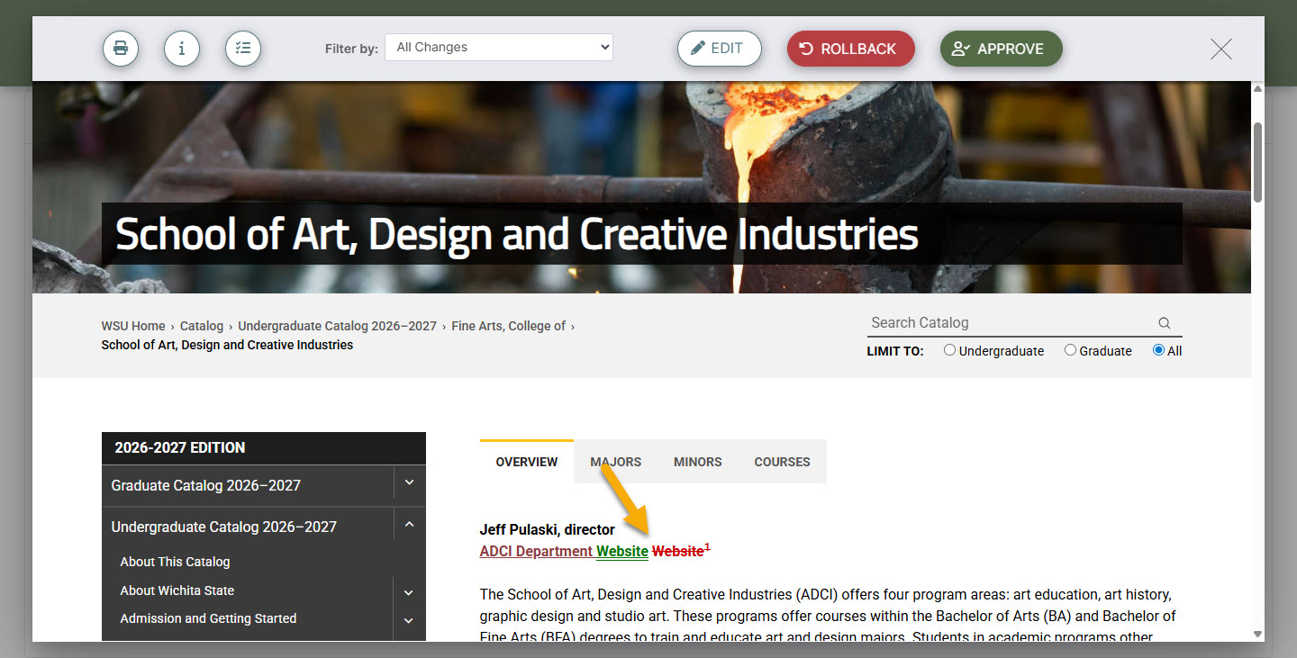The image size is (1297, 658).
Task: Open the Filter by All Changes dropdown
Action: (x=499, y=48)
